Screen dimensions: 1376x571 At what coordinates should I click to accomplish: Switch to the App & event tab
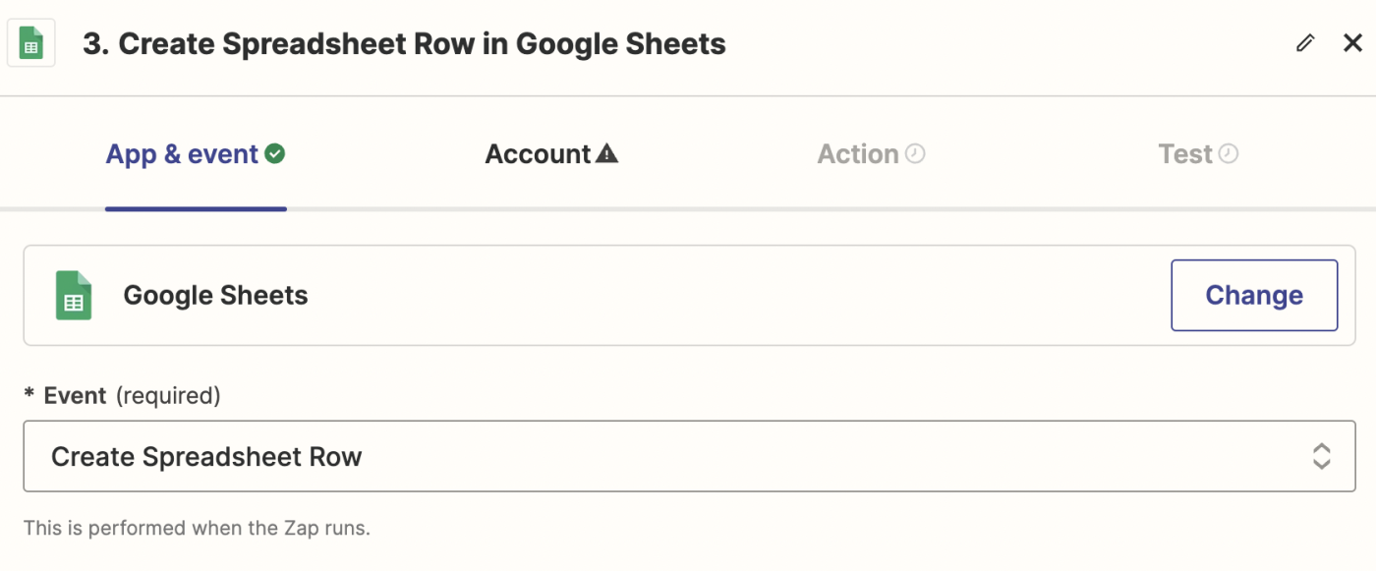[183, 154]
